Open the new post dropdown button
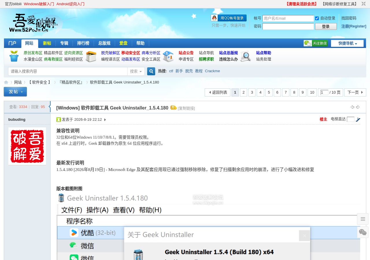This screenshot has height=260, width=370. point(15,92)
